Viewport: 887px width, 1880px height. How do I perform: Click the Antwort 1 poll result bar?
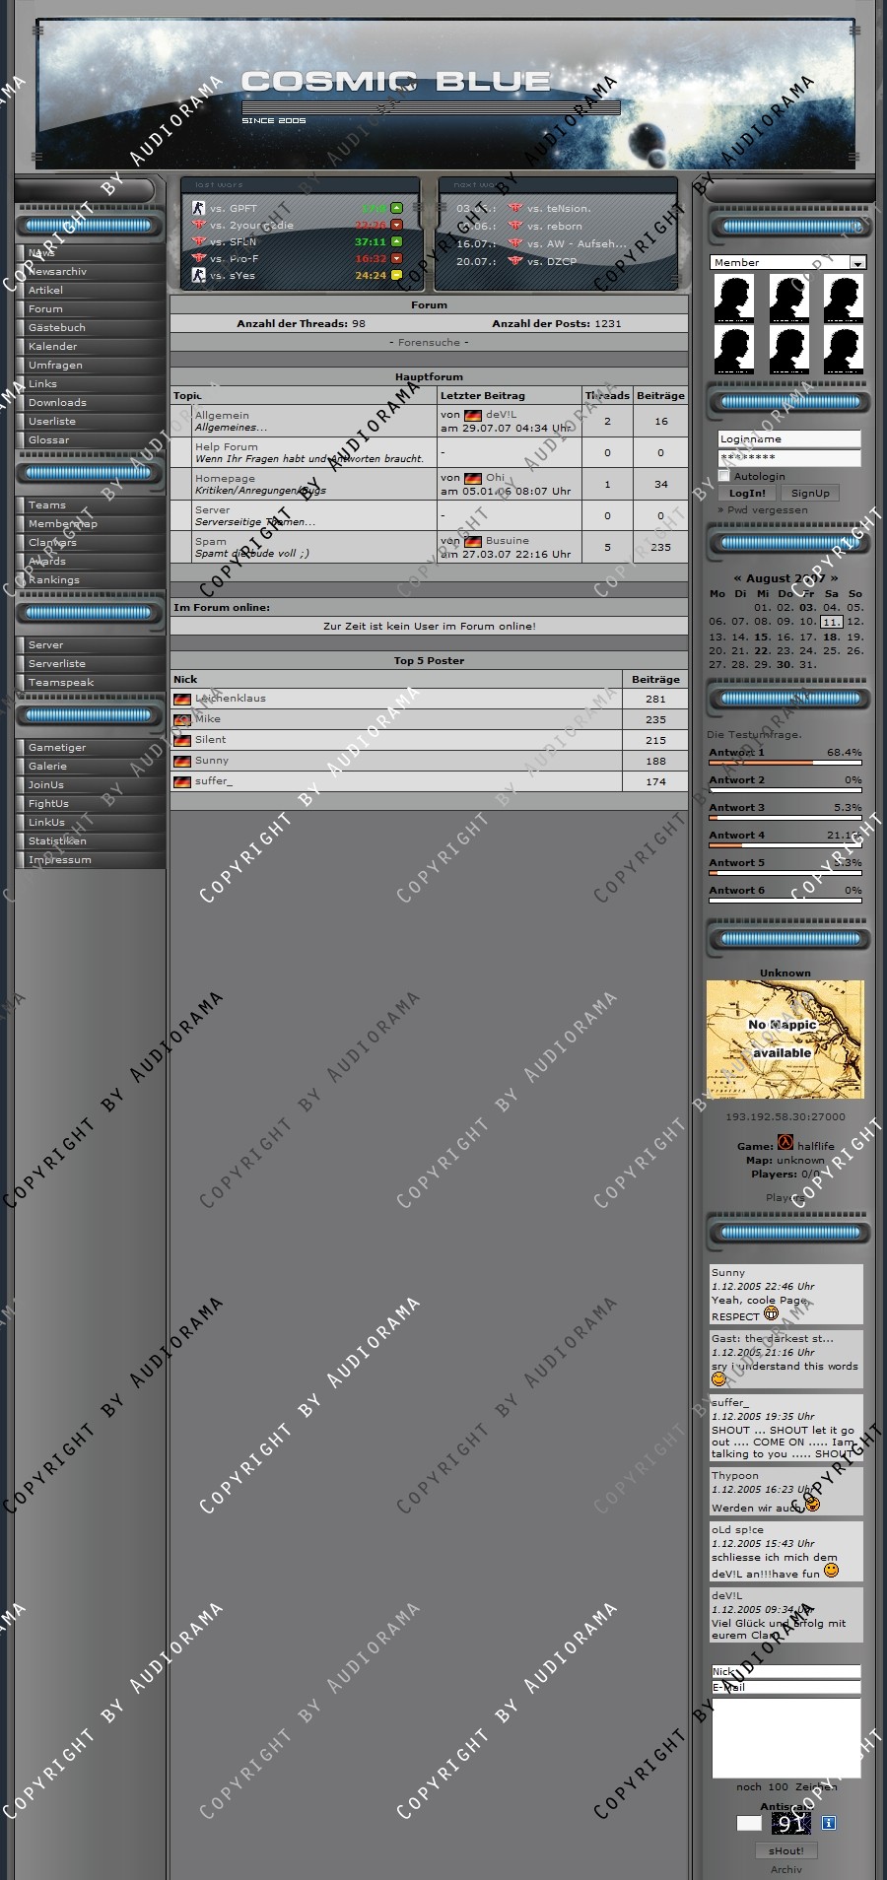(785, 763)
